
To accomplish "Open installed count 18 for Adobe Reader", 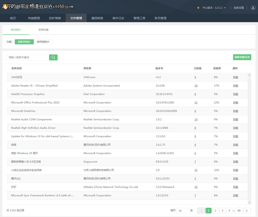I will 196,86.
